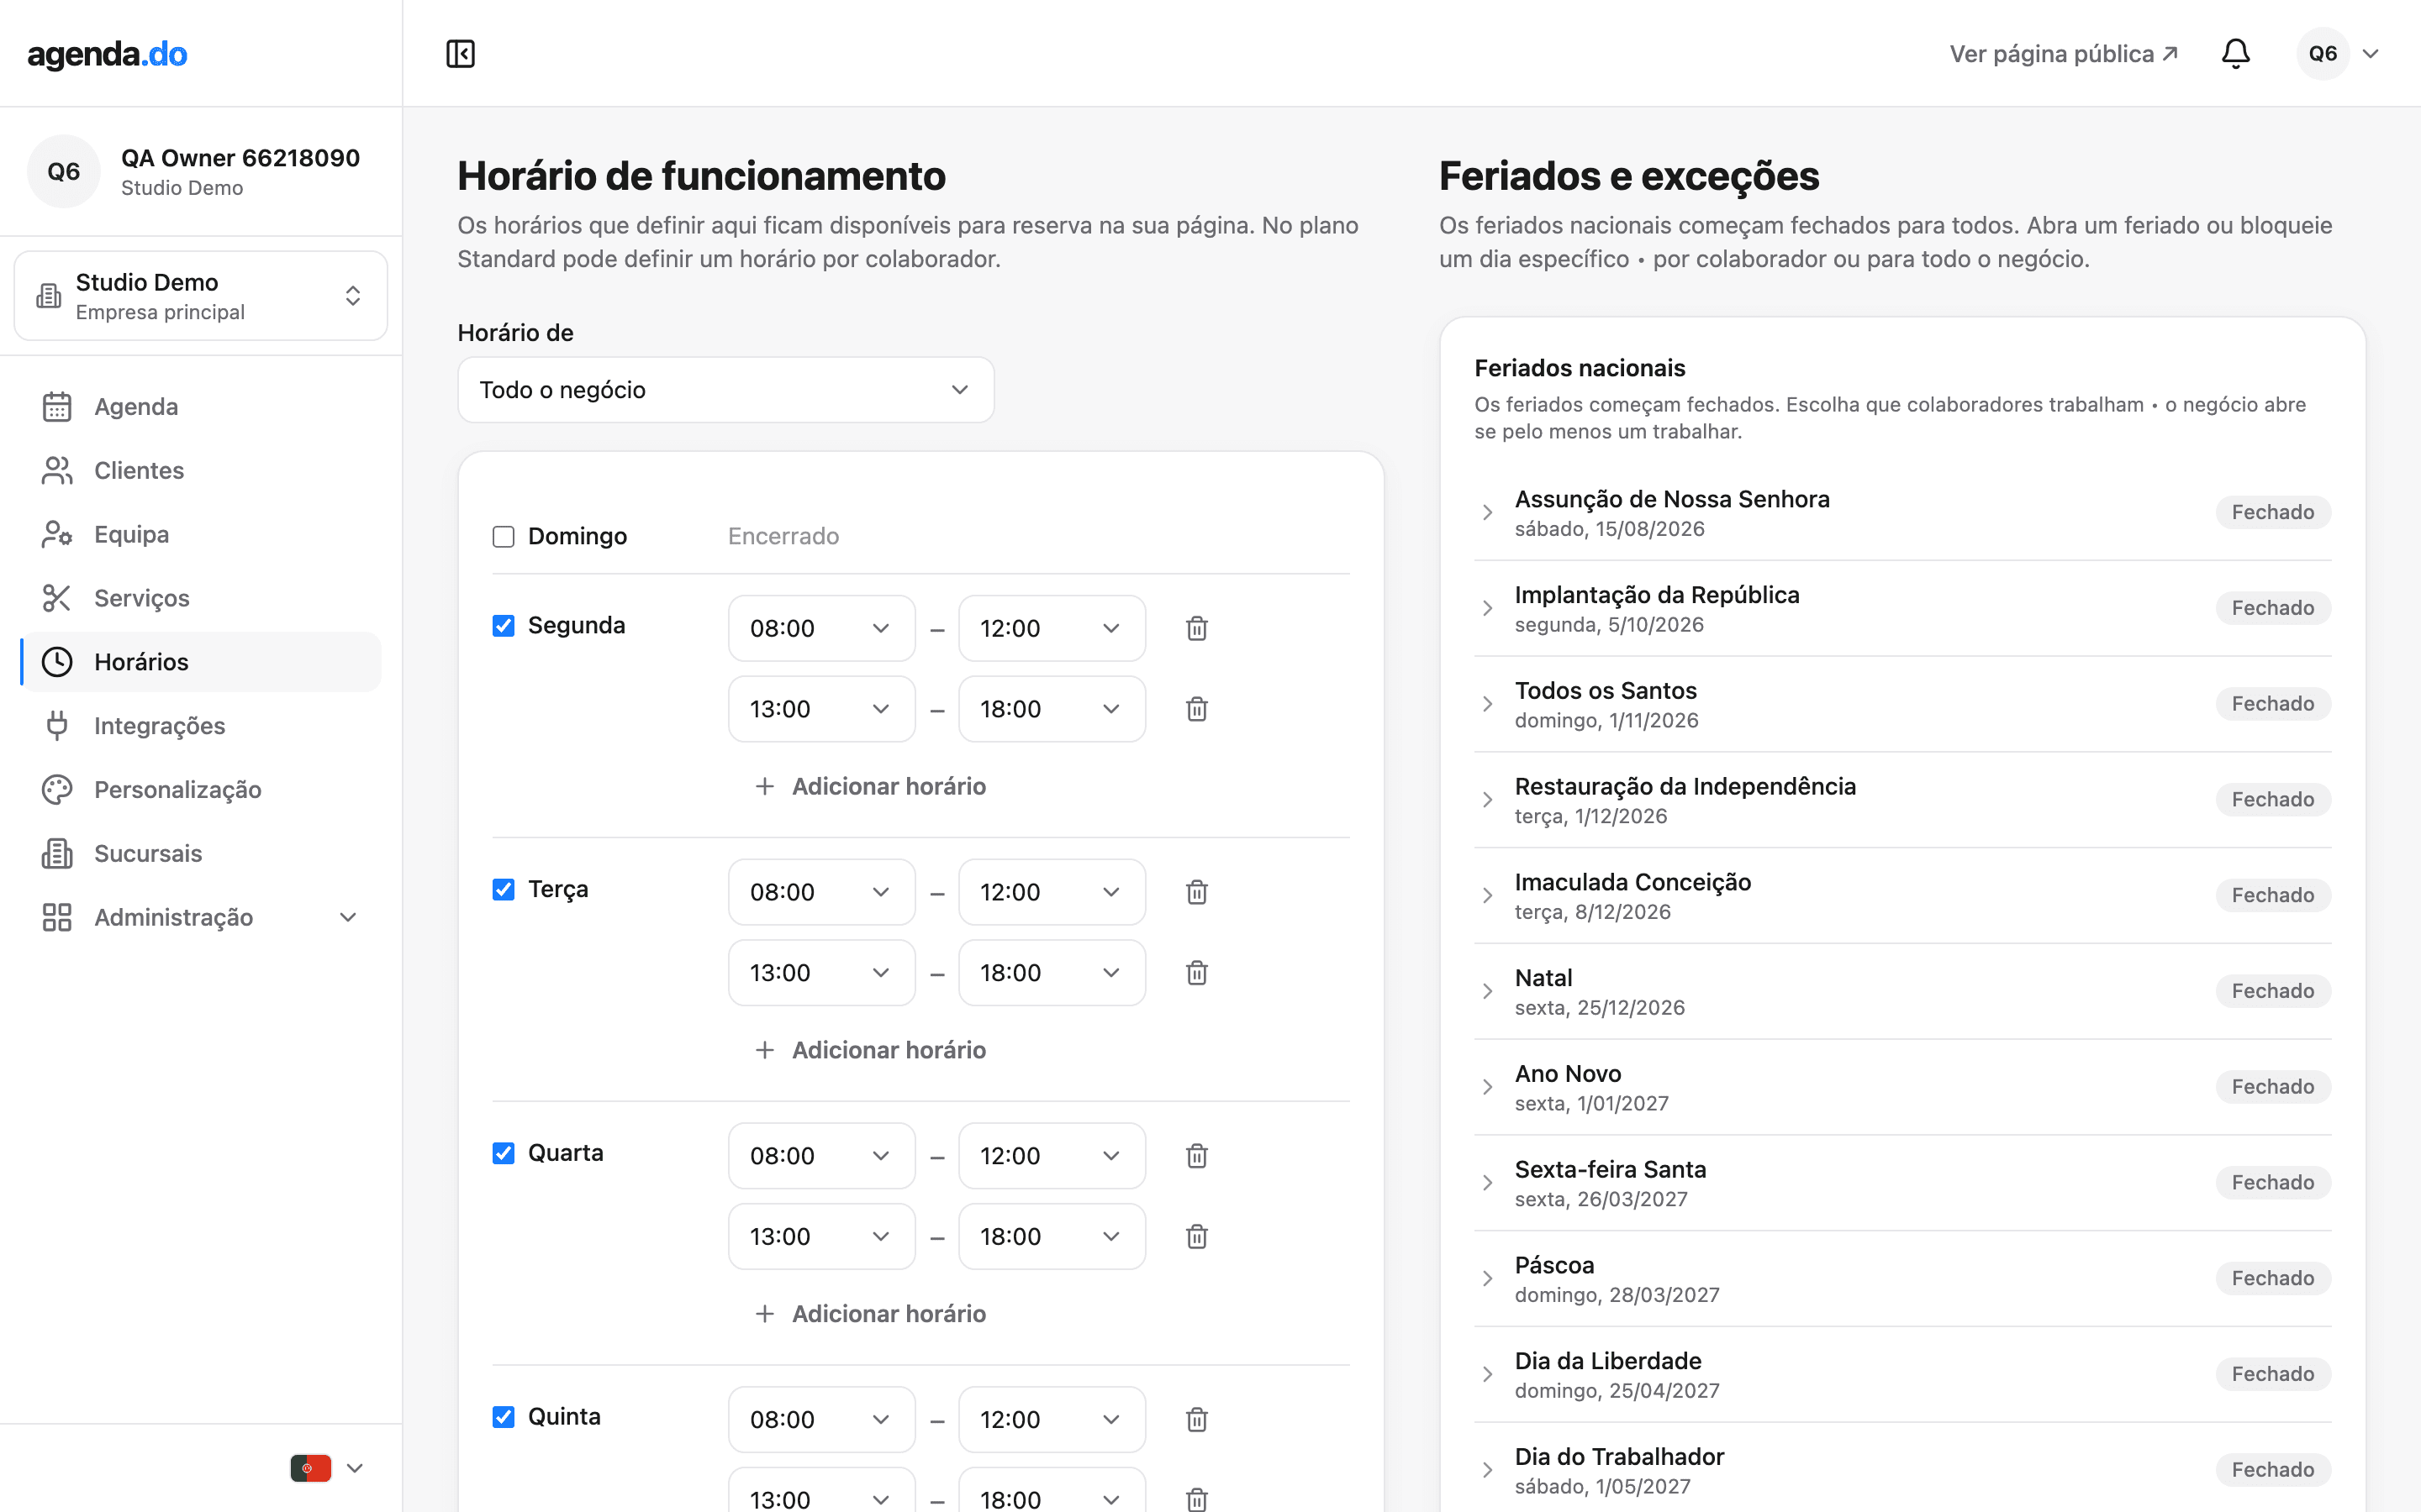Click Fechado badge for Todos os Santos

[2273, 704]
